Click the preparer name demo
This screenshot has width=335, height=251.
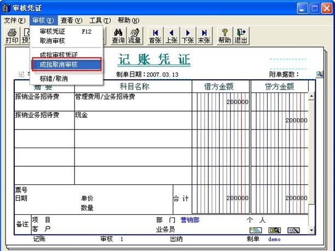pos(274,239)
